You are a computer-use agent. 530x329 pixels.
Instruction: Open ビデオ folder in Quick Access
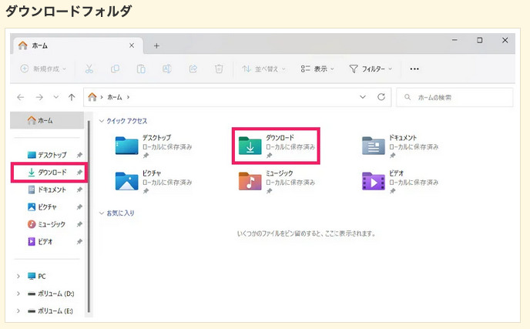(401, 182)
